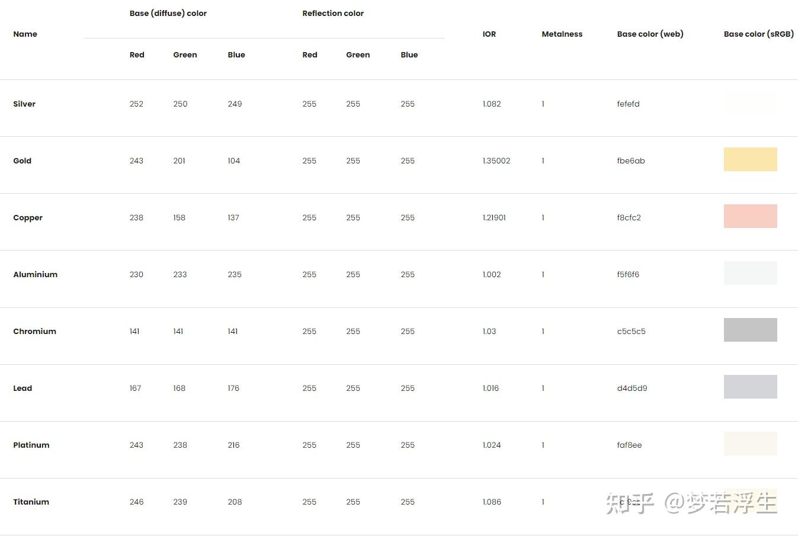This screenshot has width=798, height=536.
Task: Click the Name column header
Action: tap(25, 34)
